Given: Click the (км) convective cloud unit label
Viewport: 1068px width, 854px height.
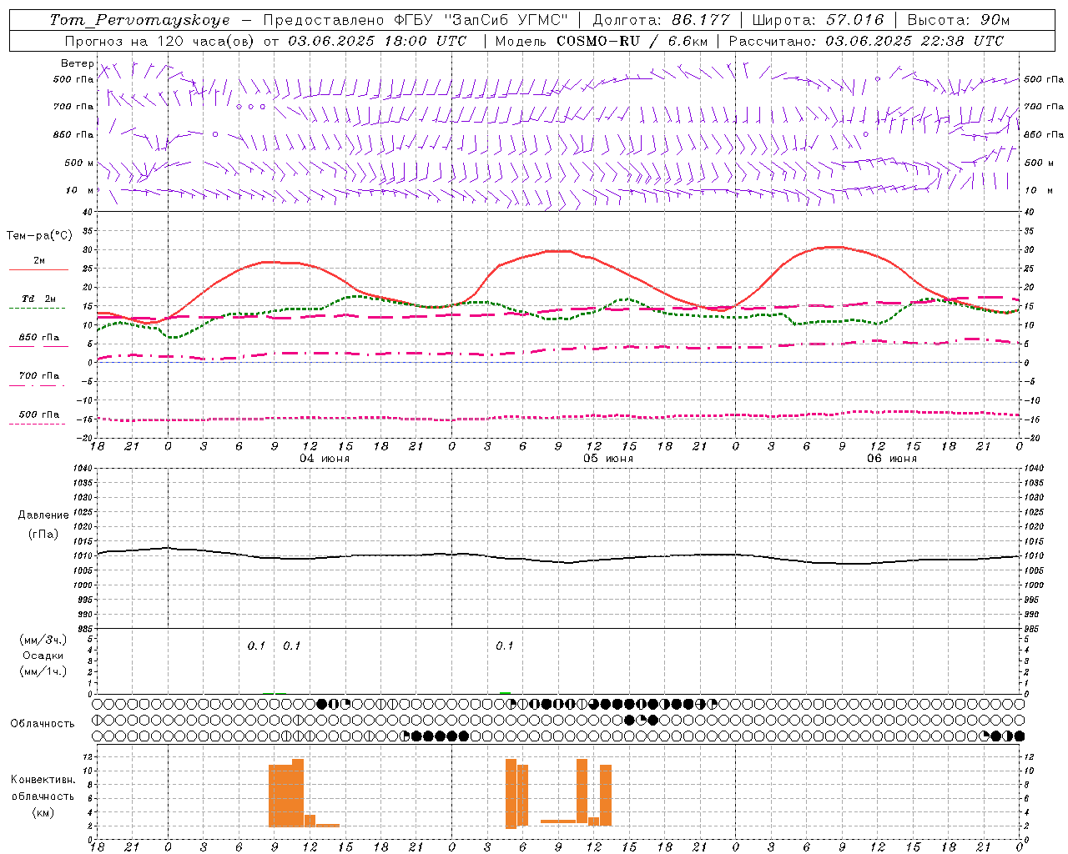Looking at the screenshot, I should (x=43, y=812).
